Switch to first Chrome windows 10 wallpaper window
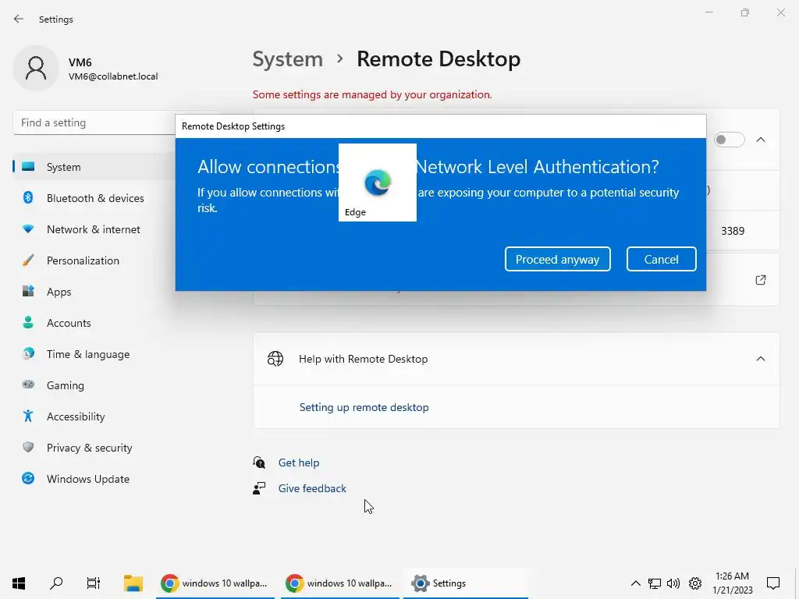This screenshot has height=599, width=799. pos(215,583)
